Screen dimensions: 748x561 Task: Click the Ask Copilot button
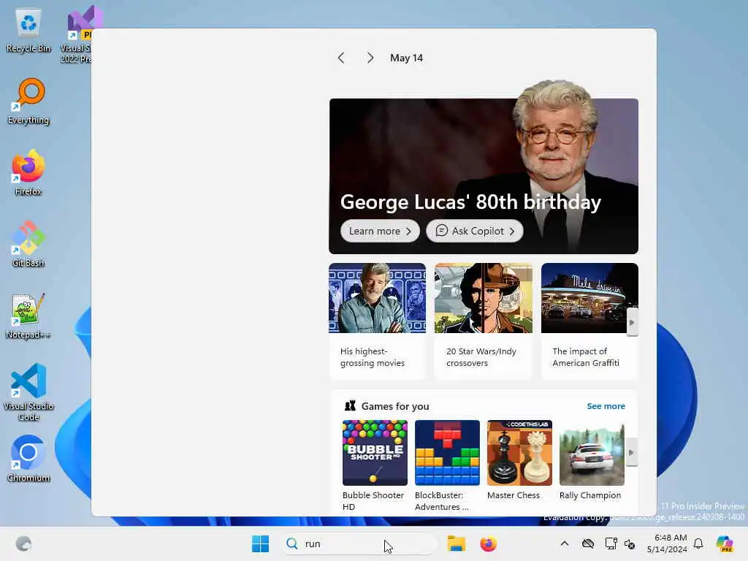(x=475, y=231)
